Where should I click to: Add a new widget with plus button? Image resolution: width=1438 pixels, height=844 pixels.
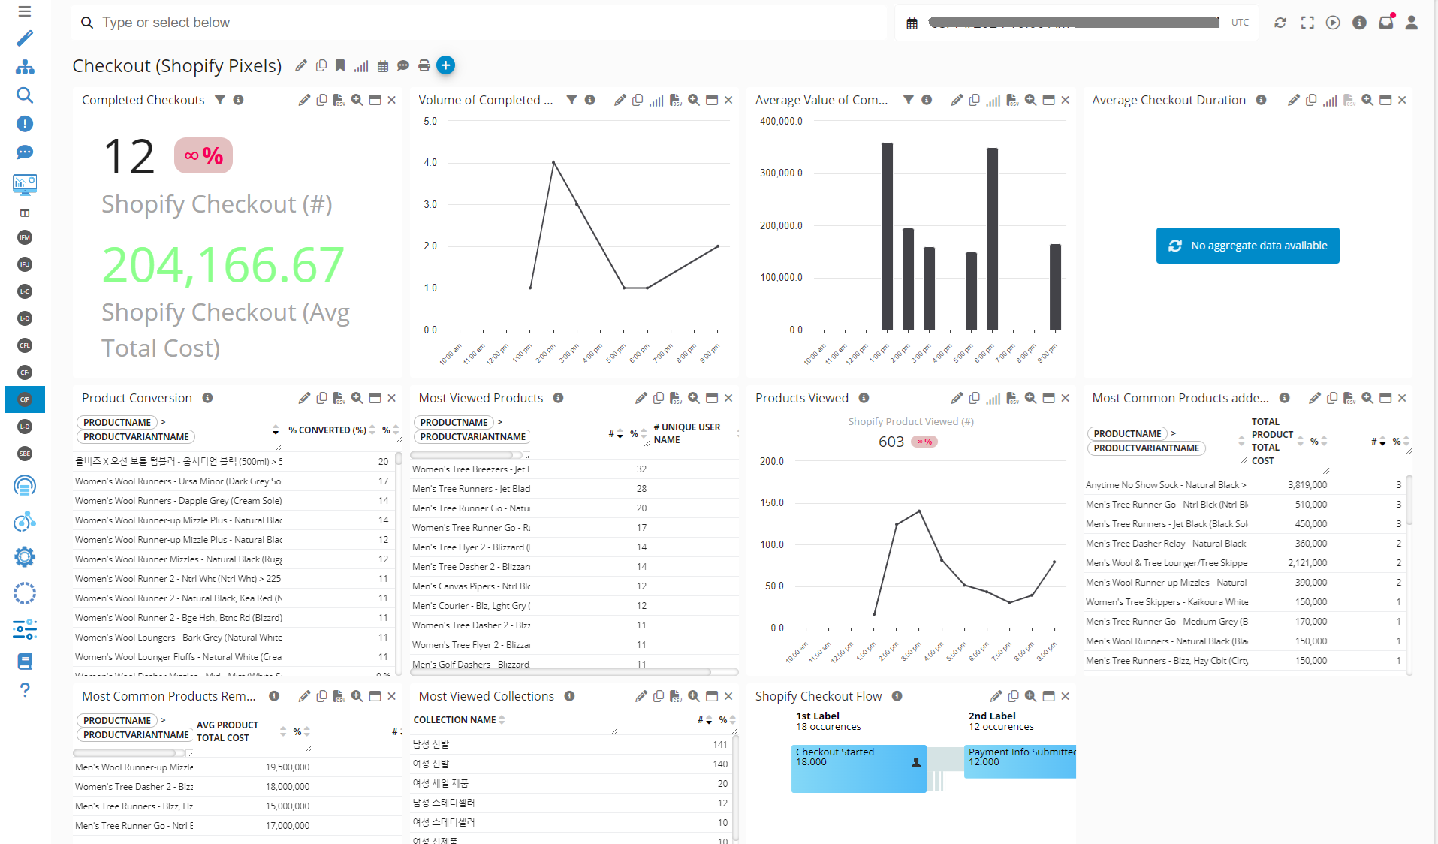(445, 65)
